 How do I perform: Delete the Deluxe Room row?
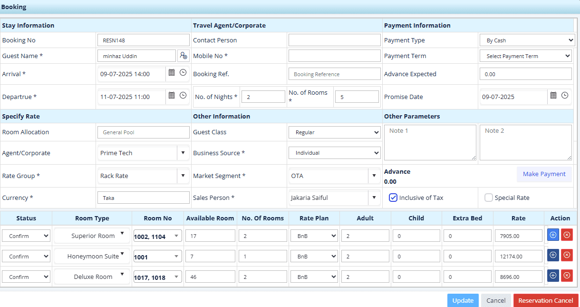coord(567,276)
